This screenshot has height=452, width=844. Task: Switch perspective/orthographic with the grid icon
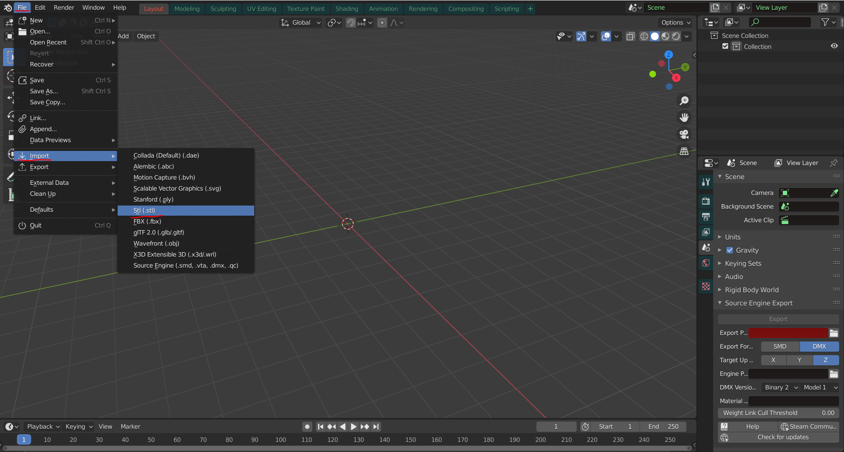(x=684, y=151)
